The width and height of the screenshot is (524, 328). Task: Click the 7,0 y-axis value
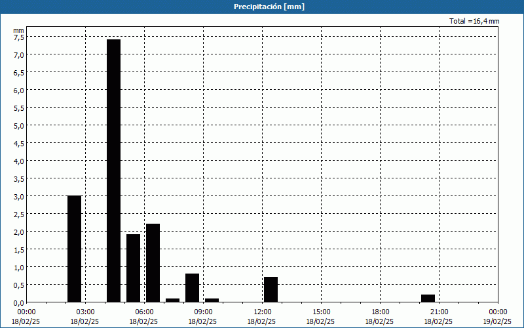(x=19, y=55)
